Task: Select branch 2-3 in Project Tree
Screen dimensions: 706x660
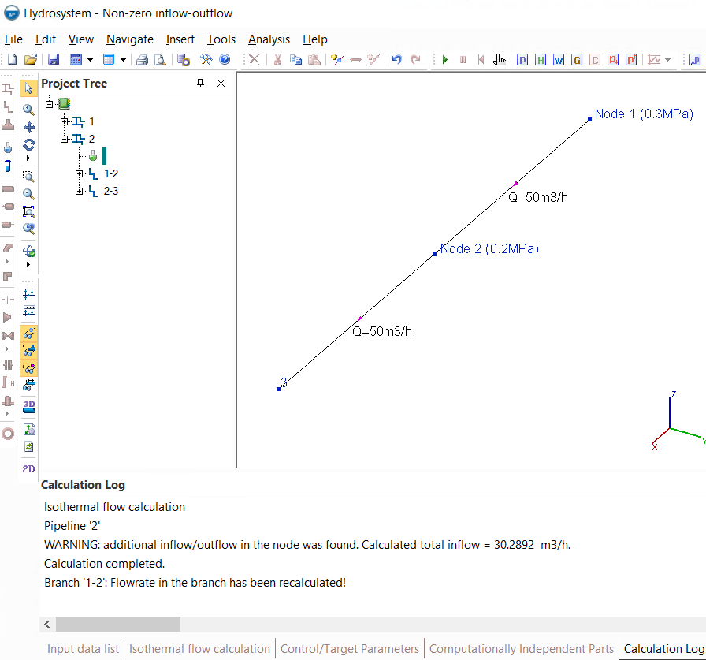Action: pyautogui.click(x=110, y=191)
